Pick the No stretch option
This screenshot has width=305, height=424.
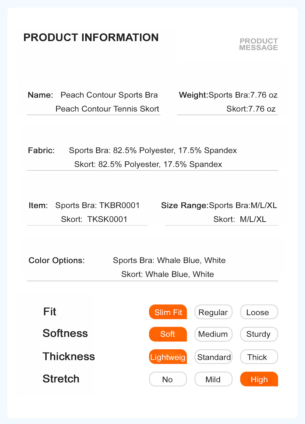[x=168, y=379]
